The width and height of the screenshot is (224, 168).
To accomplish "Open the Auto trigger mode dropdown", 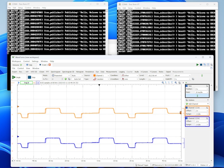I will (x=78, y=75).
